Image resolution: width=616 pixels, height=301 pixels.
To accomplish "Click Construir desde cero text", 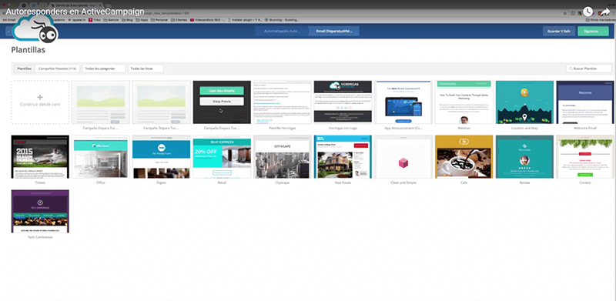I will tap(40, 105).
